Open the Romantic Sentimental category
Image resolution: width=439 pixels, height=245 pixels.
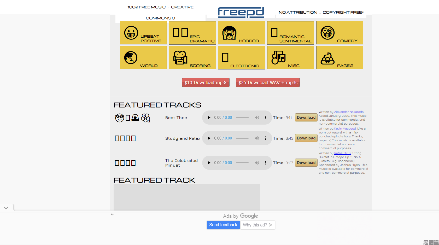[290, 33]
